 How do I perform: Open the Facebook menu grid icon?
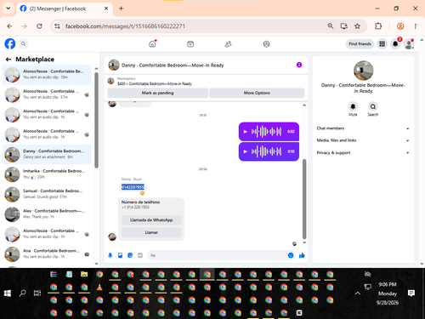click(382, 44)
